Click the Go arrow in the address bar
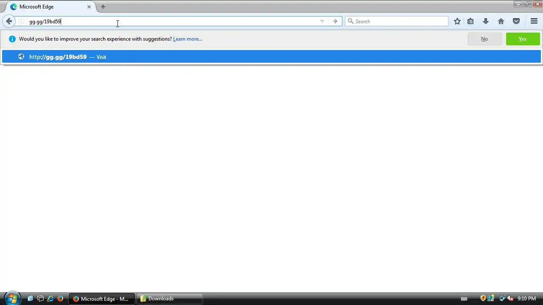Viewport: 543px width, 305px height. click(x=335, y=21)
